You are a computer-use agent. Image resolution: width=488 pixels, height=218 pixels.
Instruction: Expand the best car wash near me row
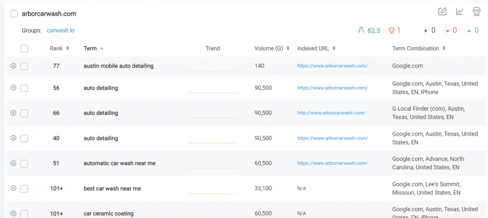point(13,188)
